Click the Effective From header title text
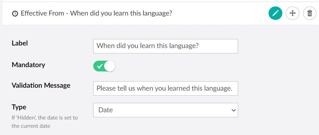 click(97, 14)
